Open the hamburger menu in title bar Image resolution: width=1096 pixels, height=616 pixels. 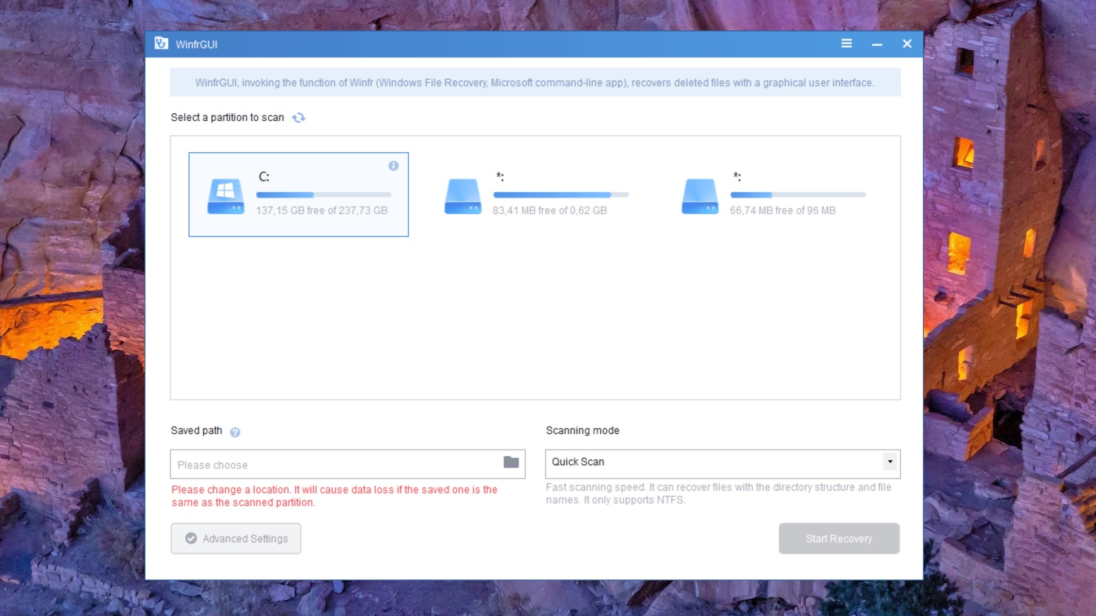(x=846, y=43)
